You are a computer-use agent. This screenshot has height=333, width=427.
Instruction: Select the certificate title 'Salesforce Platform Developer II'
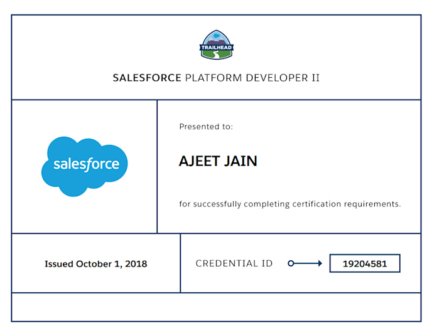click(216, 78)
